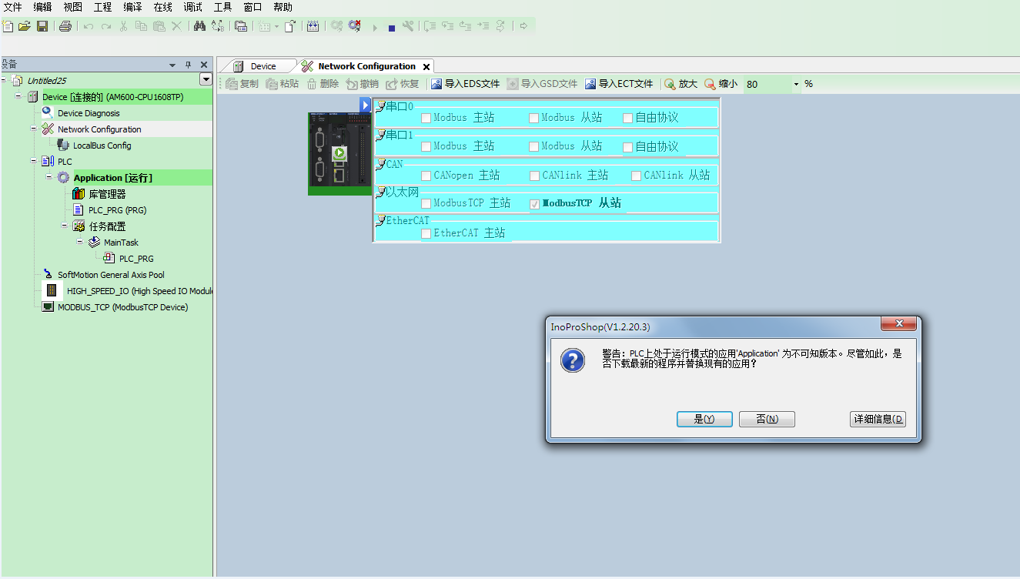The image size is (1020, 579).
Task: Switch to the Device tab
Action: point(263,66)
